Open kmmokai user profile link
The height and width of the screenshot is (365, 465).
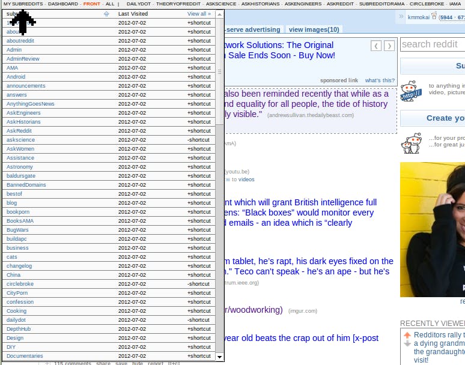click(x=419, y=17)
